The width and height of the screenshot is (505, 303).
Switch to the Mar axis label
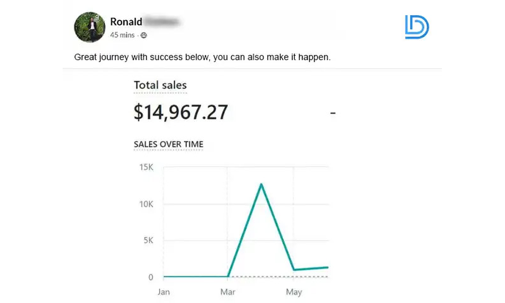[x=227, y=292]
